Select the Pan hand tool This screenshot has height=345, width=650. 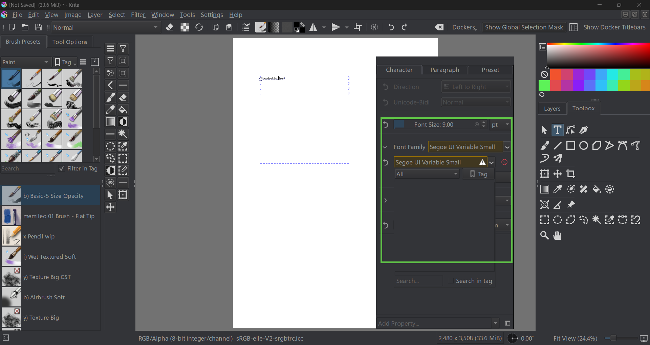(x=557, y=235)
